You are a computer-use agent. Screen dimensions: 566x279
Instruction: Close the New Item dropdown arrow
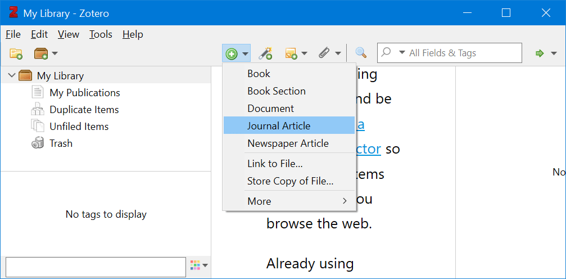tap(245, 54)
